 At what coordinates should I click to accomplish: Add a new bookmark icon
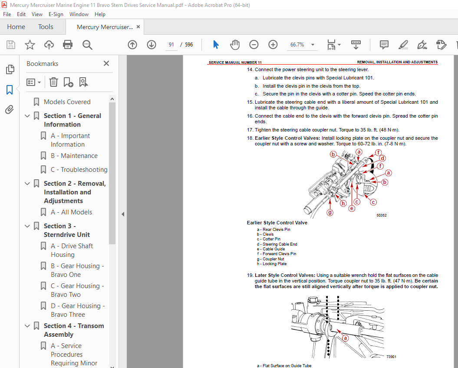click(68, 82)
